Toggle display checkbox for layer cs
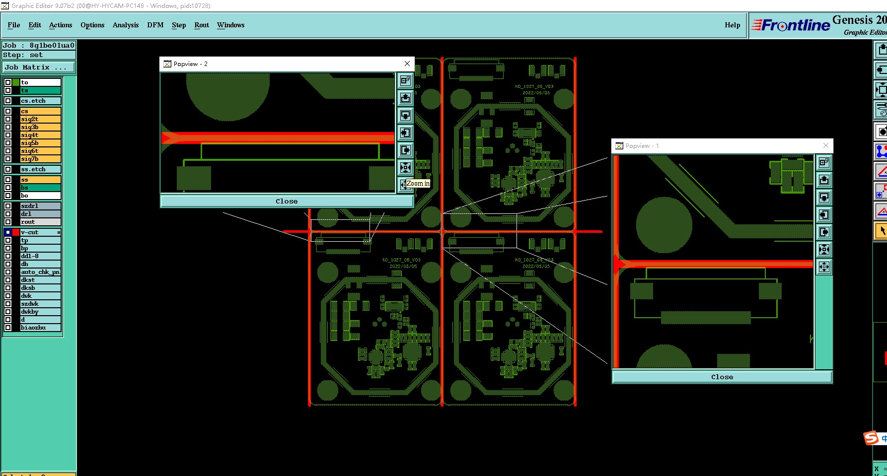Screen dimensions: 887x476 point(8,111)
